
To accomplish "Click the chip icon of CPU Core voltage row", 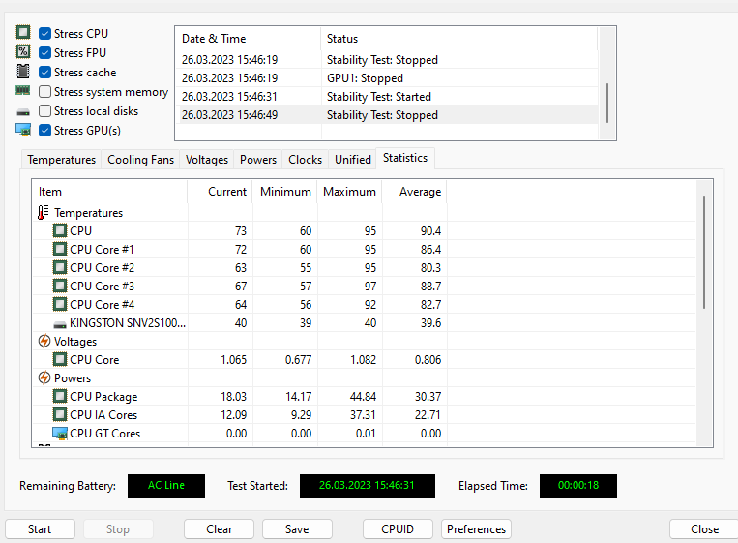I will tap(60, 359).
